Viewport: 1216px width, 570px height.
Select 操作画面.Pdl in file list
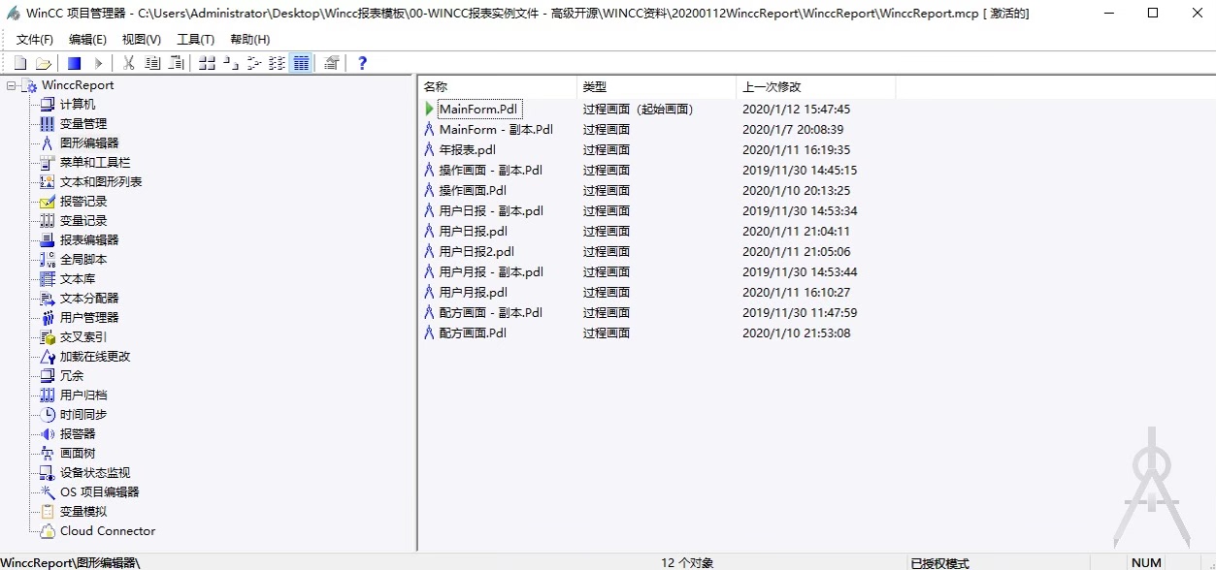[x=473, y=191]
